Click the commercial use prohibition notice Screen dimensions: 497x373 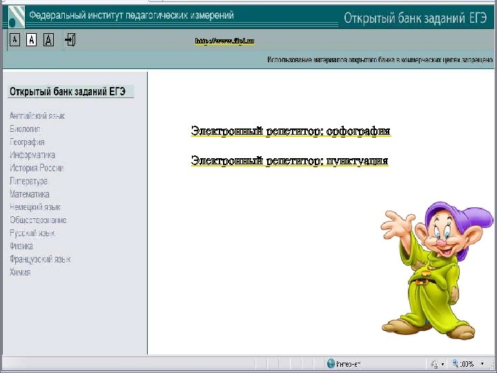pyautogui.click(x=380, y=59)
